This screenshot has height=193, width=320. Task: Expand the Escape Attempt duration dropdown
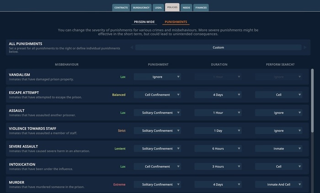point(218,95)
